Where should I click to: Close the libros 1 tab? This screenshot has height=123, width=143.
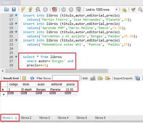pyautogui.click(x=16, y=118)
